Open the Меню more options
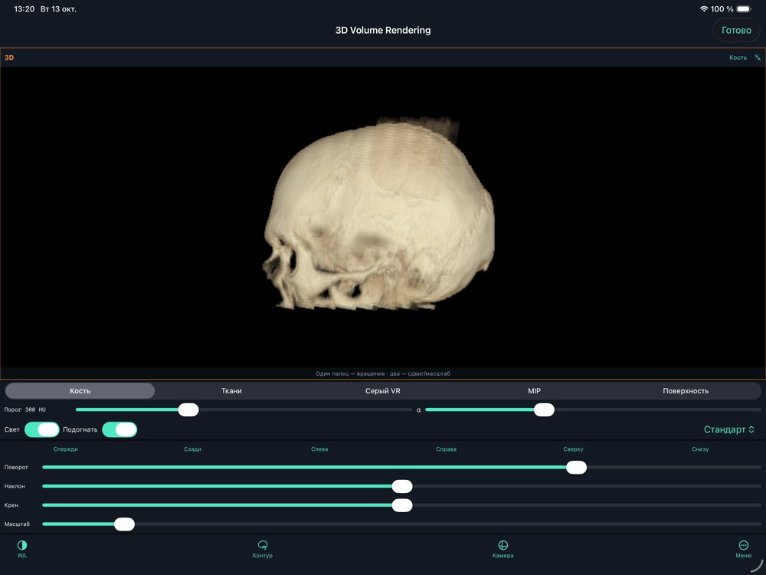Image resolution: width=766 pixels, height=575 pixels. pyautogui.click(x=743, y=549)
